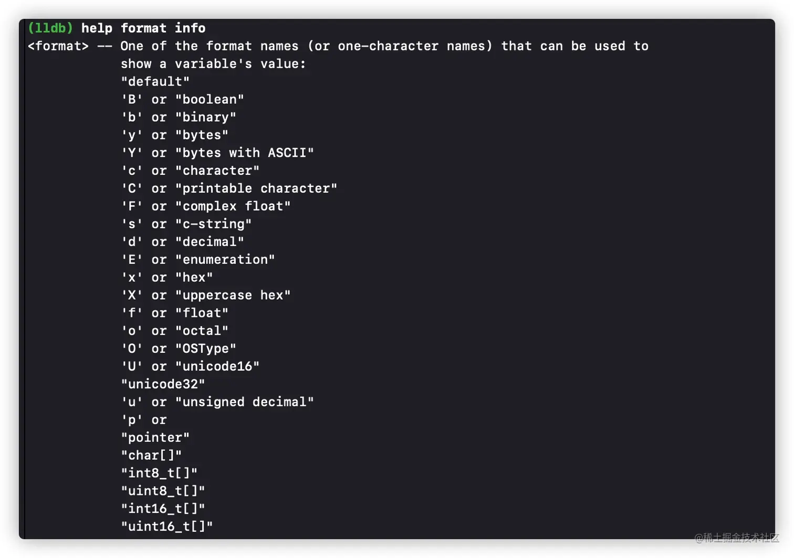Screen dimensions: 794x558
Task: Click the "pointer" format line
Action: (155, 438)
